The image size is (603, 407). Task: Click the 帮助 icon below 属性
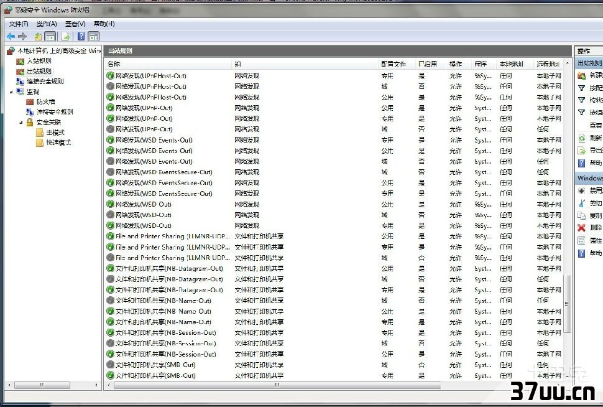pos(581,253)
